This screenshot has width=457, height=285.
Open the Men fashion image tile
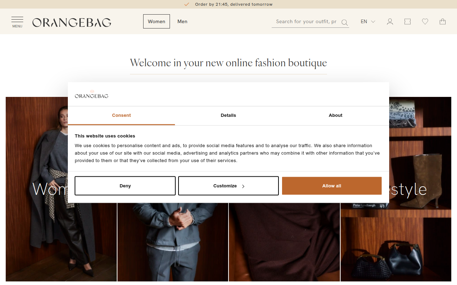[173, 242]
